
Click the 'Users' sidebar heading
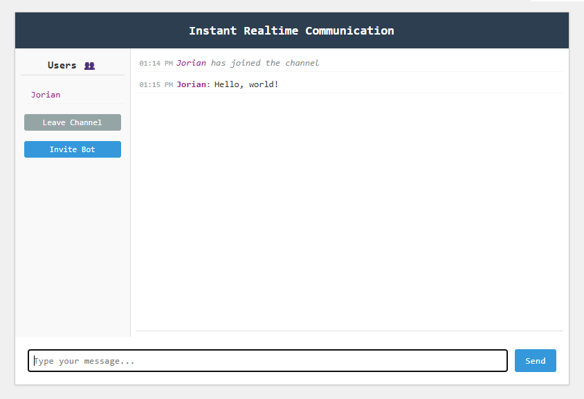coord(62,66)
